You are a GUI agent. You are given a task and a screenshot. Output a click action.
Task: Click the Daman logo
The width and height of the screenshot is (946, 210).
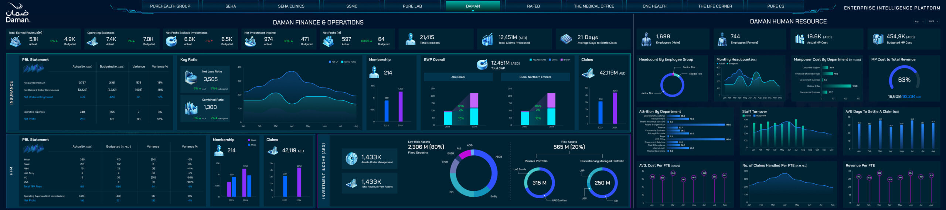pos(17,13)
